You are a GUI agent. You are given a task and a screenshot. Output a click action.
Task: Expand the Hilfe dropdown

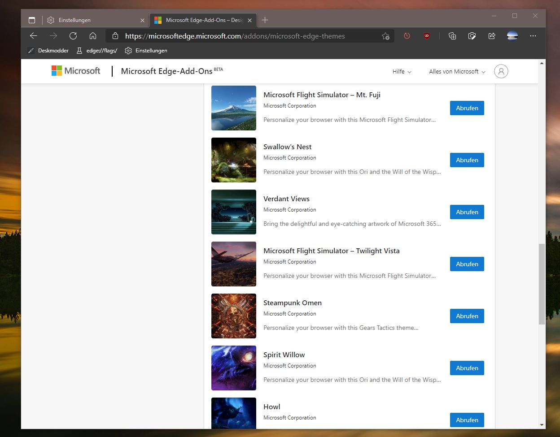pos(402,72)
